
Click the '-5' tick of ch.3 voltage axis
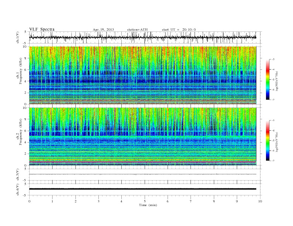coord(25,180)
